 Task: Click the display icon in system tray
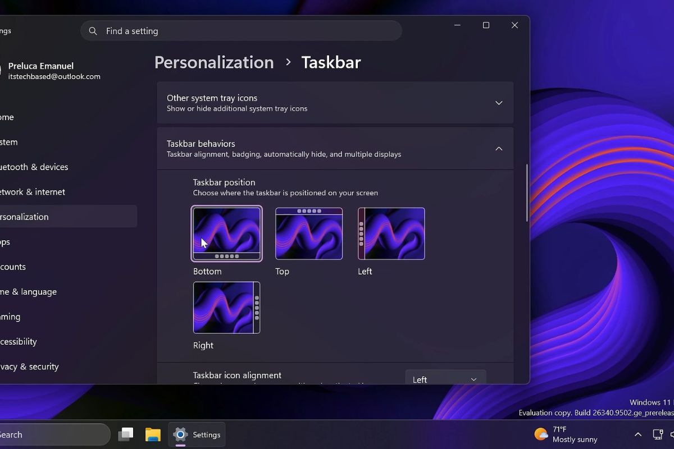[x=658, y=434]
